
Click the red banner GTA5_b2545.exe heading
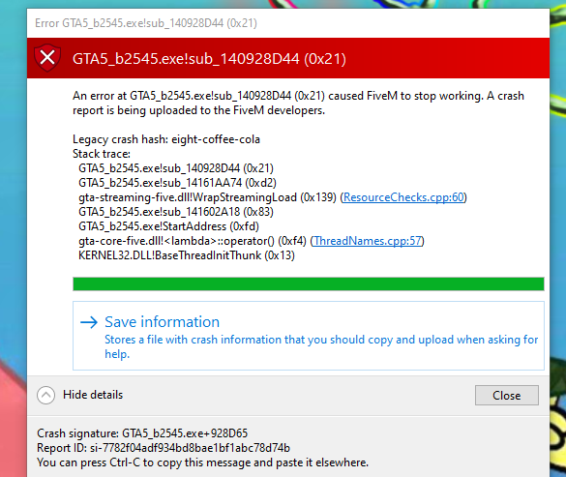click(209, 58)
